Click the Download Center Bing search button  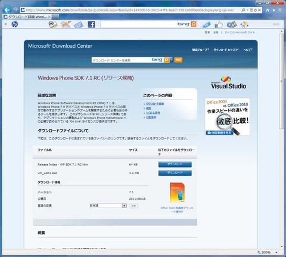click(166, 60)
